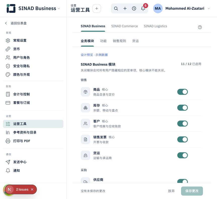Dismiss the 2 Issues badge with X
Image resolution: width=217 pixels, height=199 pixels.
(32, 189)
